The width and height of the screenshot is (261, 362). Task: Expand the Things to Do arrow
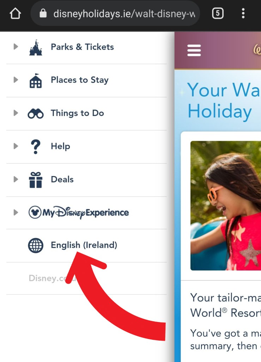[16, 113]
